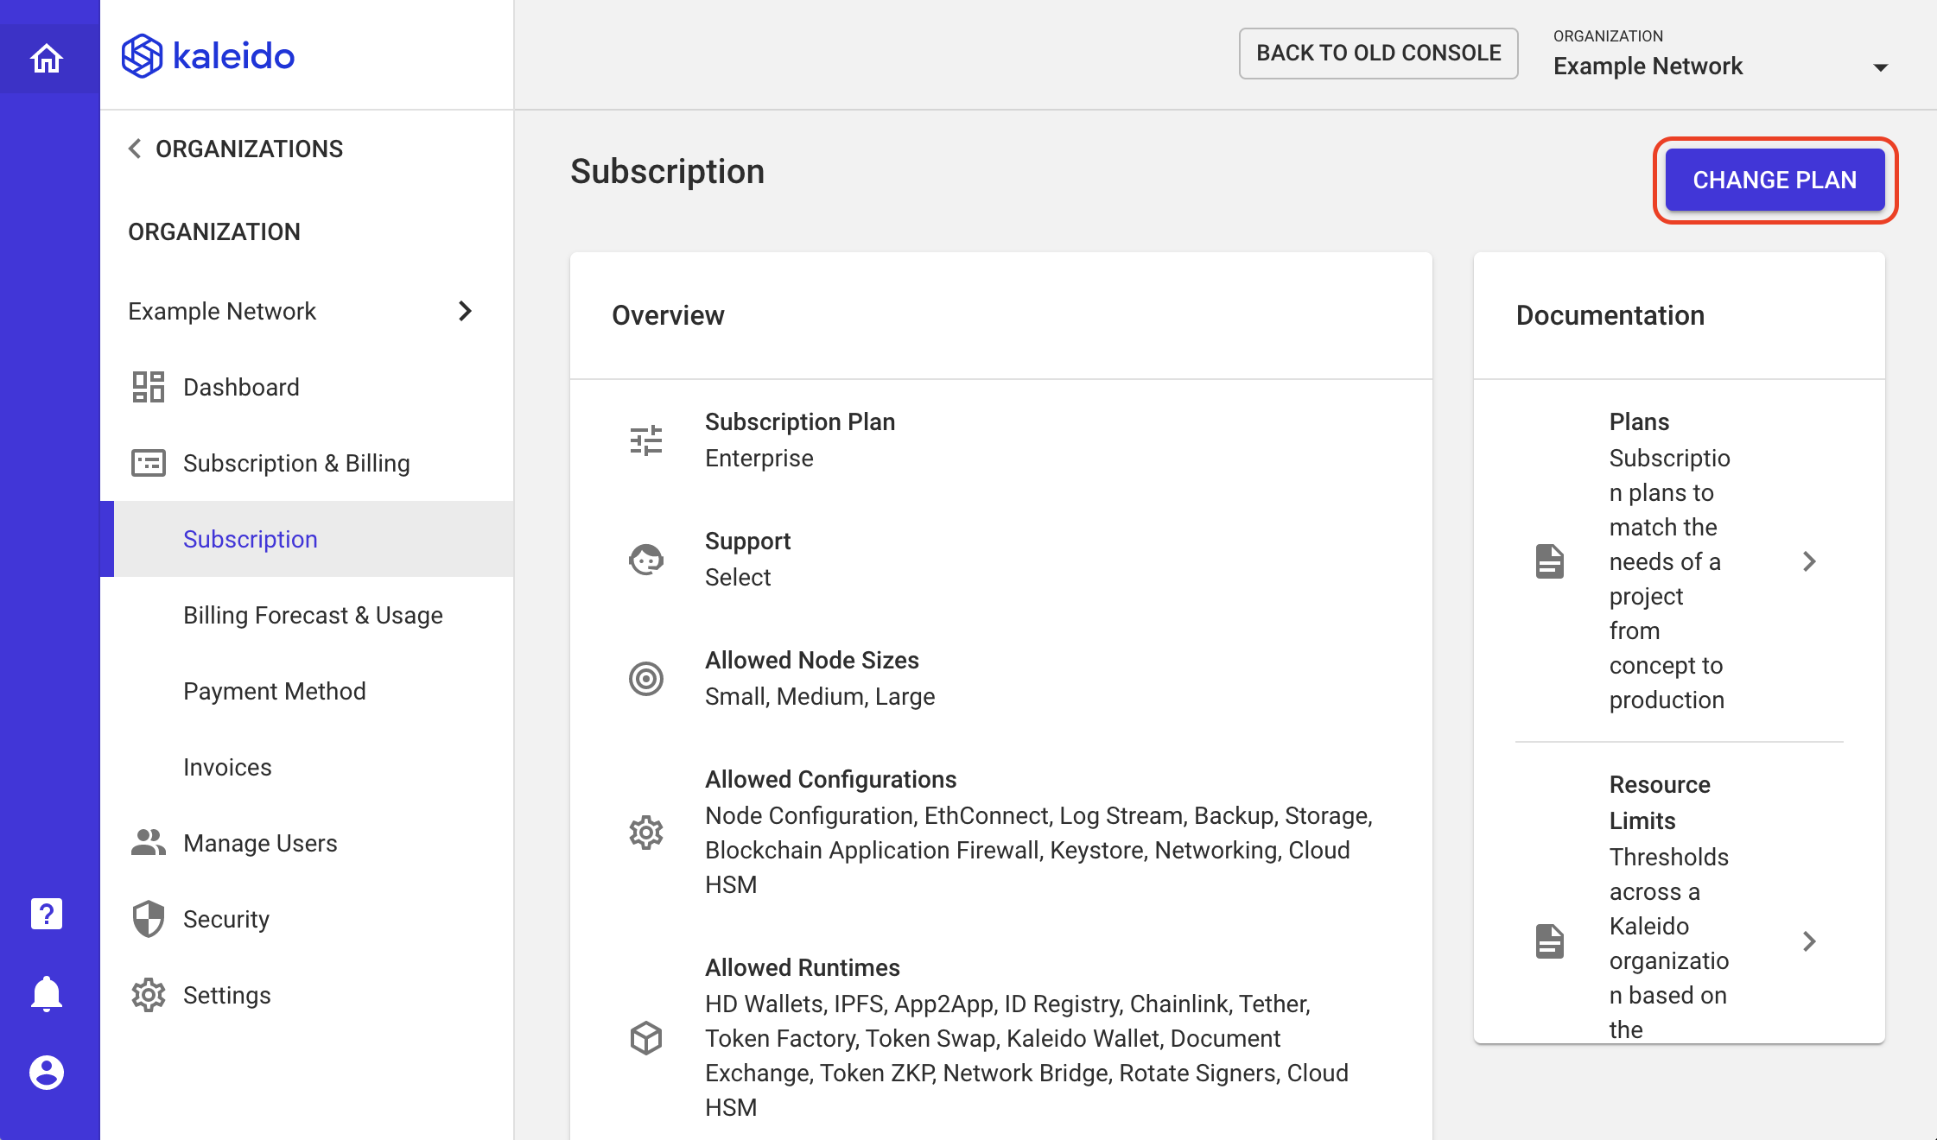Open Manage Users page

click(x=308, y=843)
